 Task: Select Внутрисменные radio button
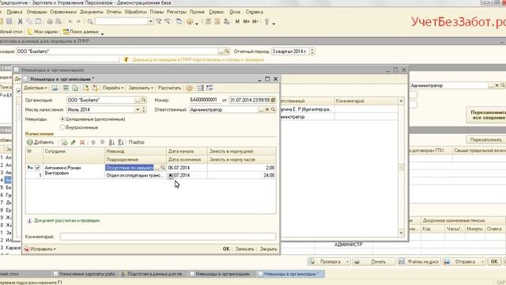tap(62, 127)
